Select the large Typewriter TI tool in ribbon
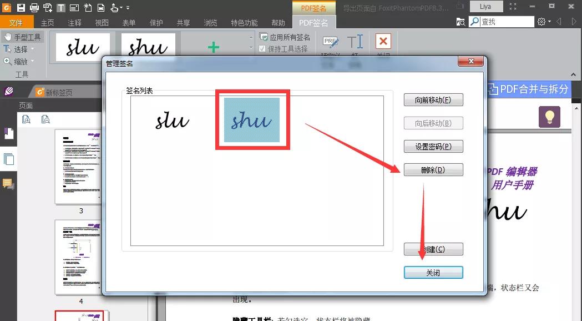582x321 pixels. tap(355, 42)
